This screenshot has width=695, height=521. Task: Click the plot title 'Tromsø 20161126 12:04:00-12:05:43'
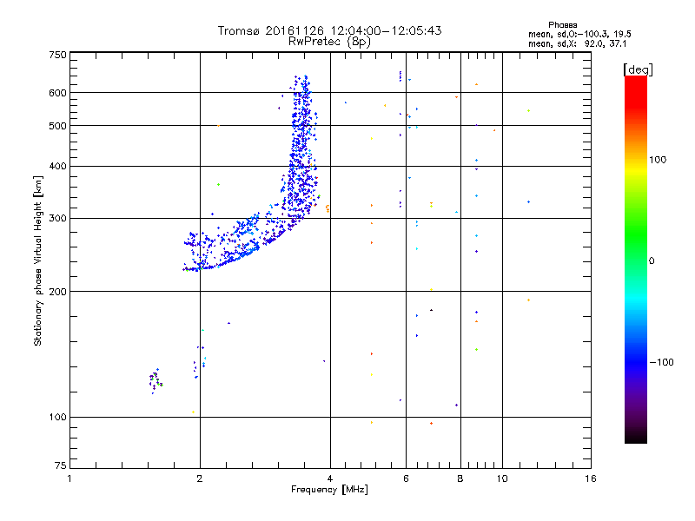[329, 30]
